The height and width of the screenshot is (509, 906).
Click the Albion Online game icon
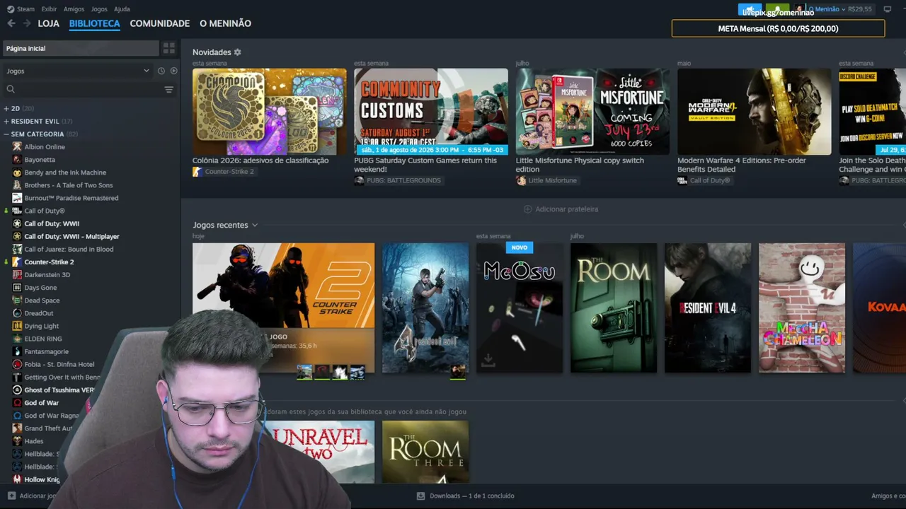click(x=18, y=147)
